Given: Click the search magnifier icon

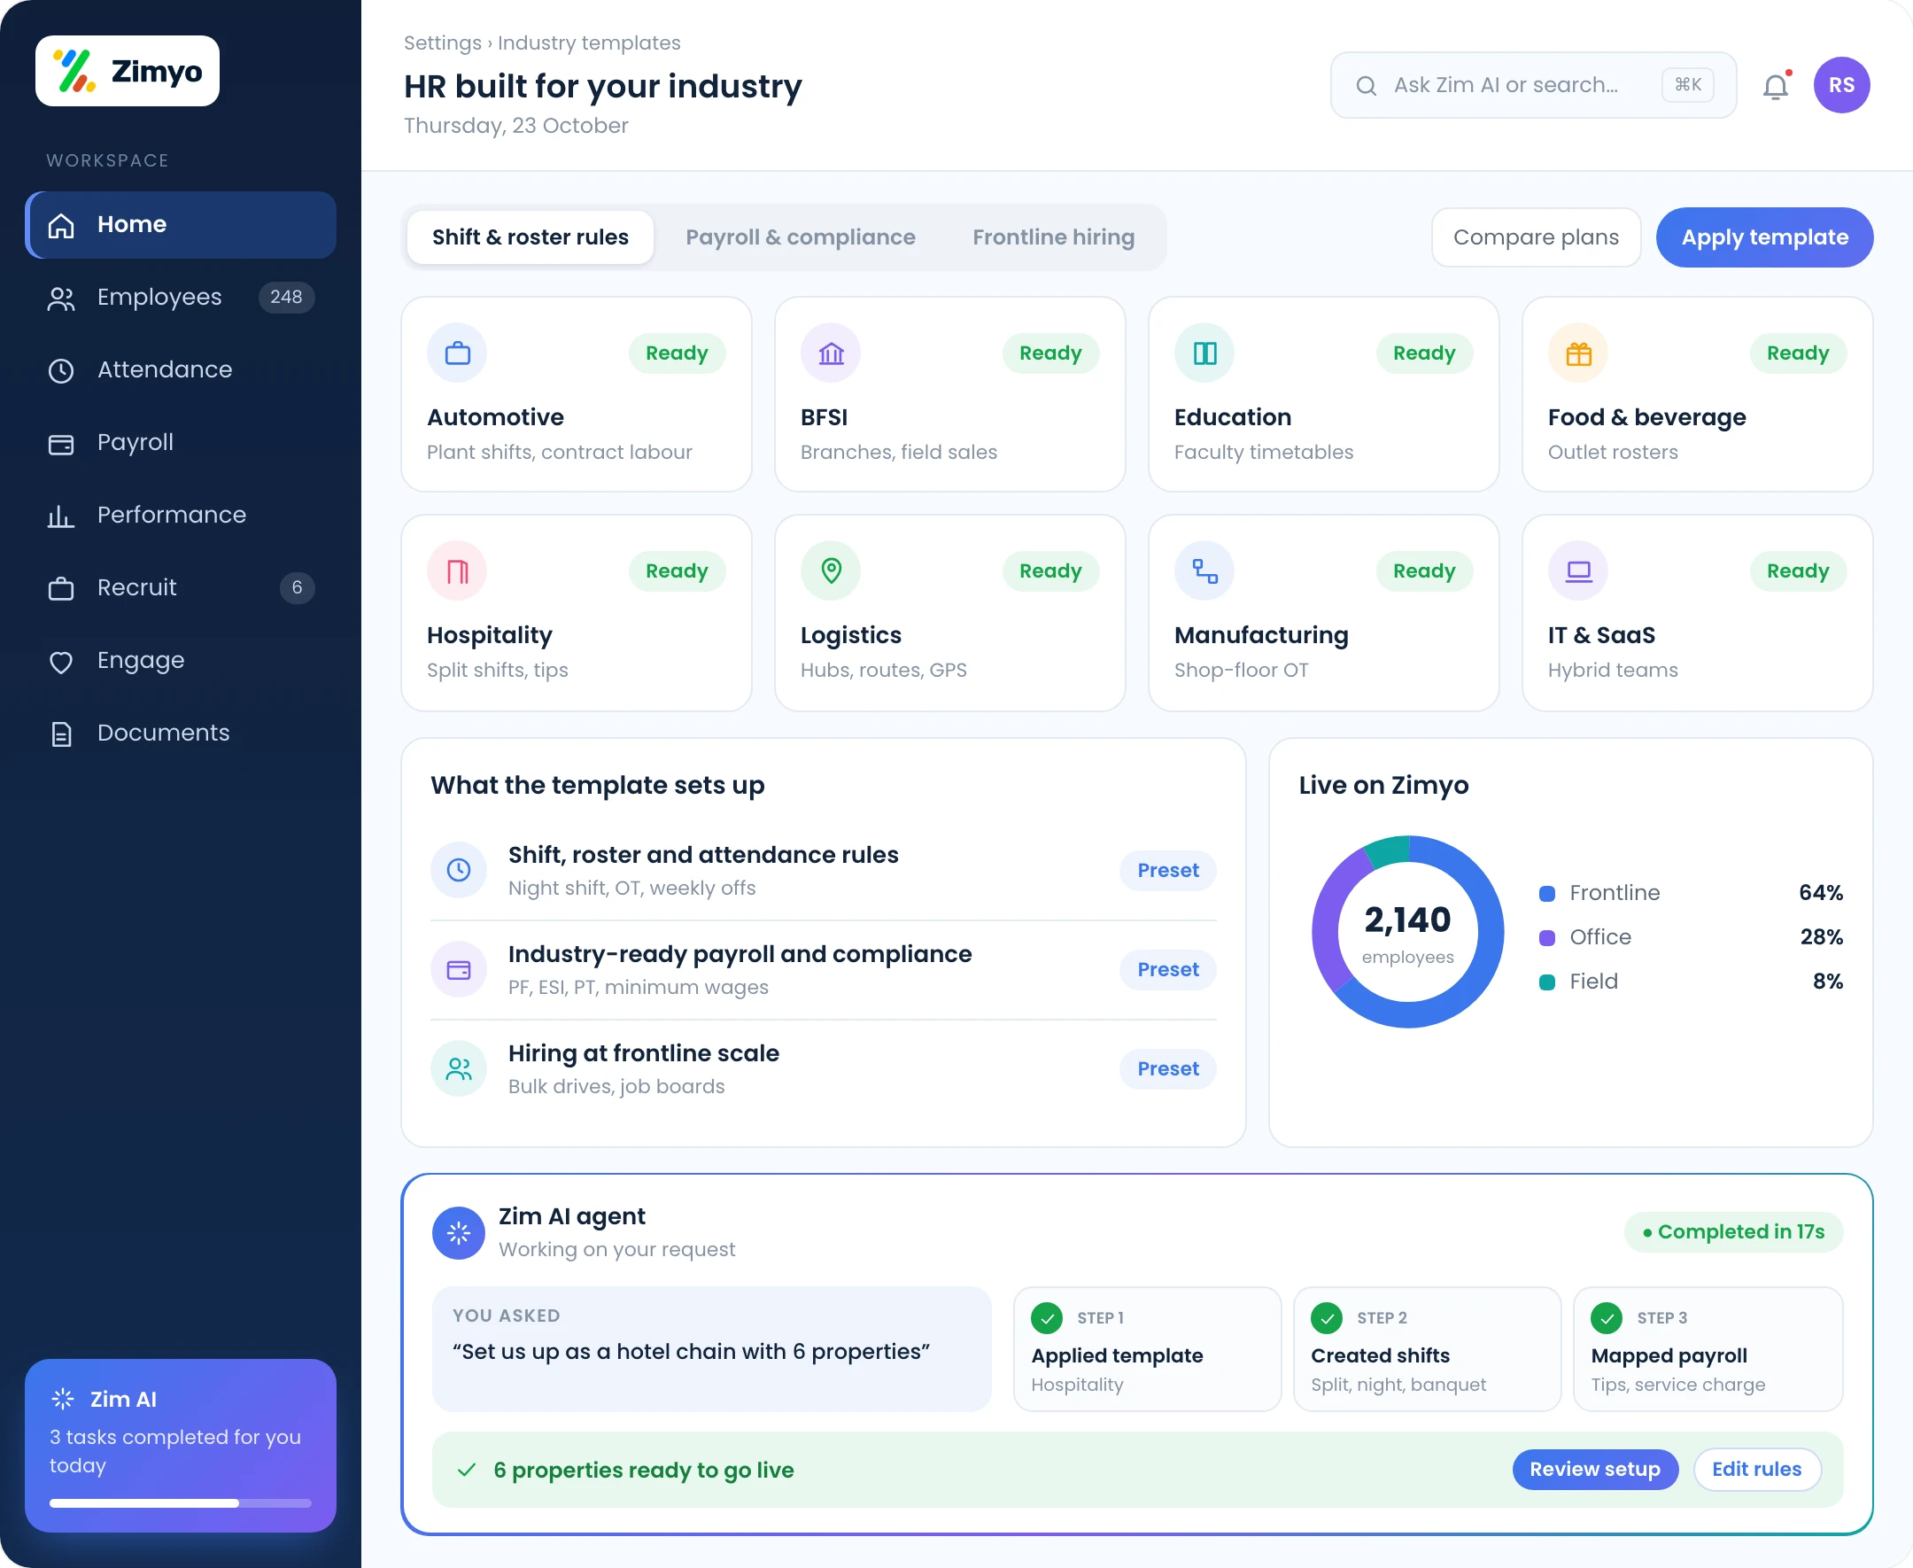Looking at the screenshot, I should click(1366, 86).
